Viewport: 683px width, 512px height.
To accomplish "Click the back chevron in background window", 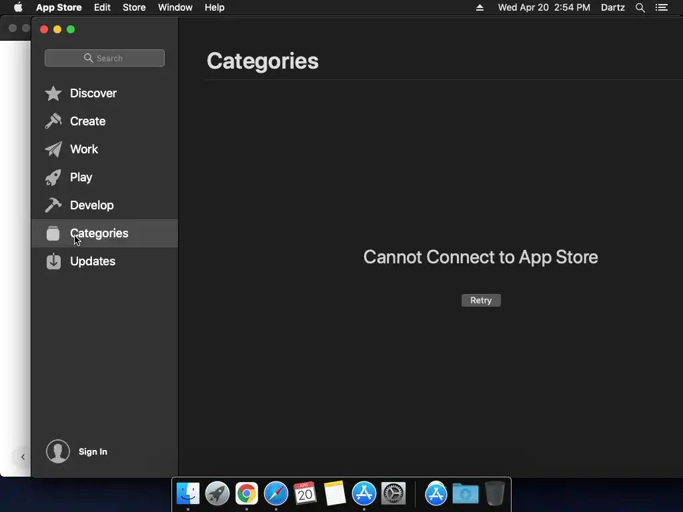I will tap(23, 457).
